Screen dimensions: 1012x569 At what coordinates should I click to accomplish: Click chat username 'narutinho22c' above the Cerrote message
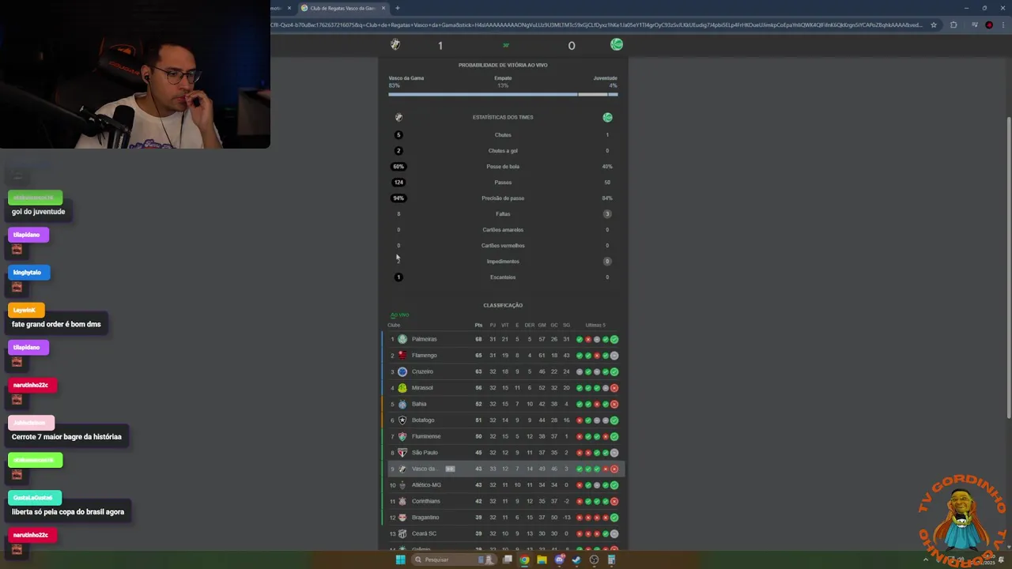pos(31,385)
